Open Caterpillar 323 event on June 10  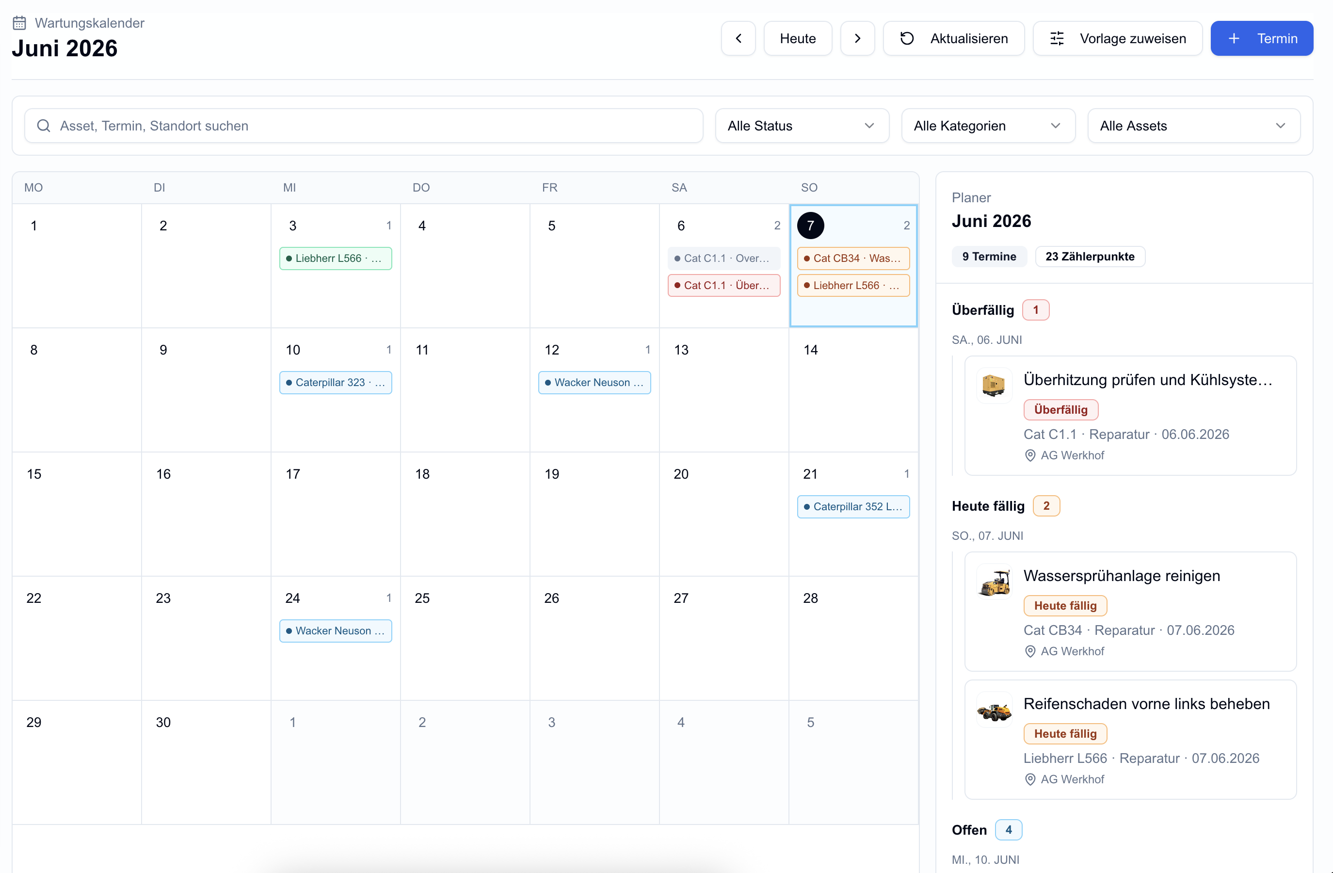(336, 383)
